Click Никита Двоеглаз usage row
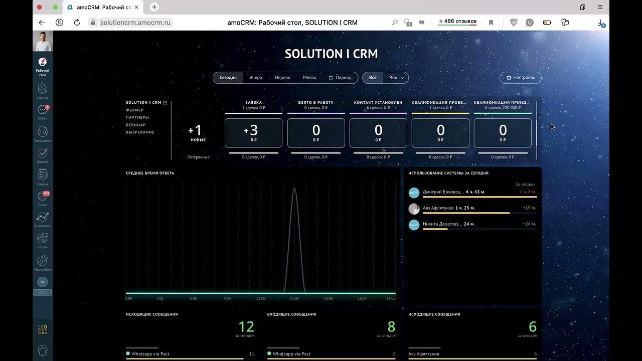The image size is (642, 361). click(x=472, y=225)
